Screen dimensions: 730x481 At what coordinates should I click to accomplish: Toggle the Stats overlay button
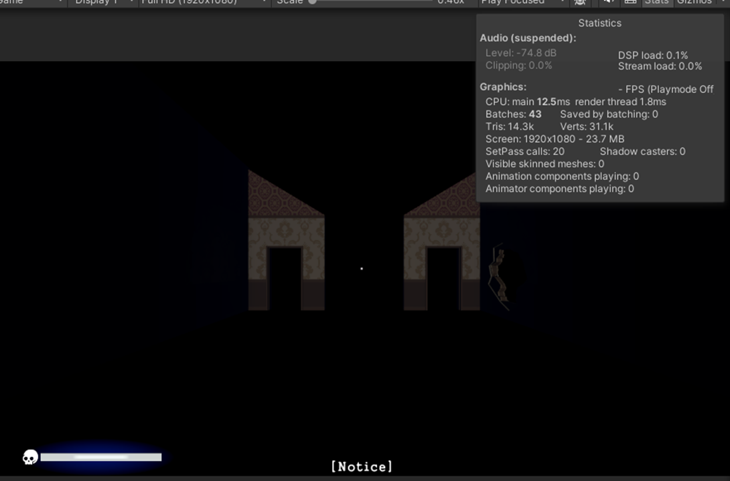tap(656, 2)
